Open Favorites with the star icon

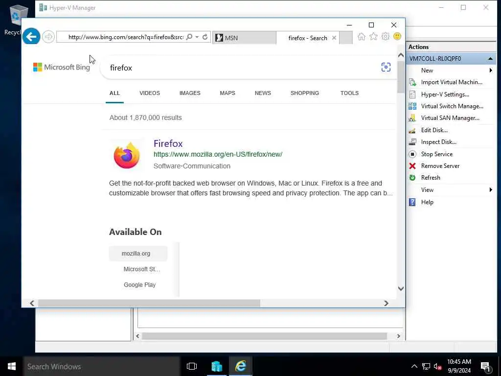(373, 37)
